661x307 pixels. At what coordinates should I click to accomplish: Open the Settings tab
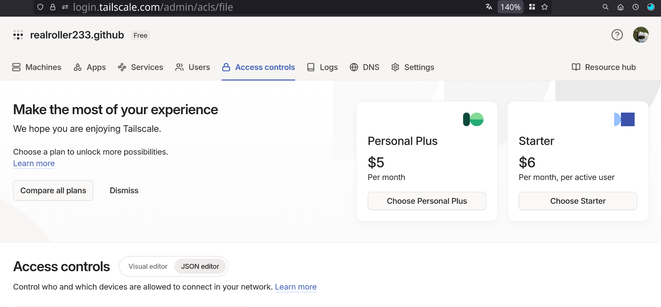click(x=413, y=67)
